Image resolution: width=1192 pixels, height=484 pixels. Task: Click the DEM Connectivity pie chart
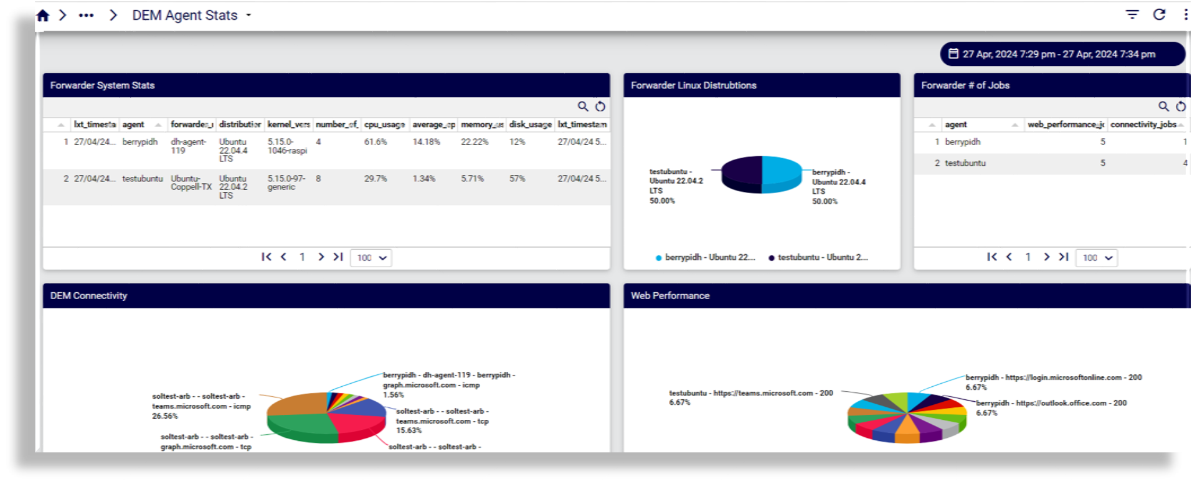click(326, 417)
